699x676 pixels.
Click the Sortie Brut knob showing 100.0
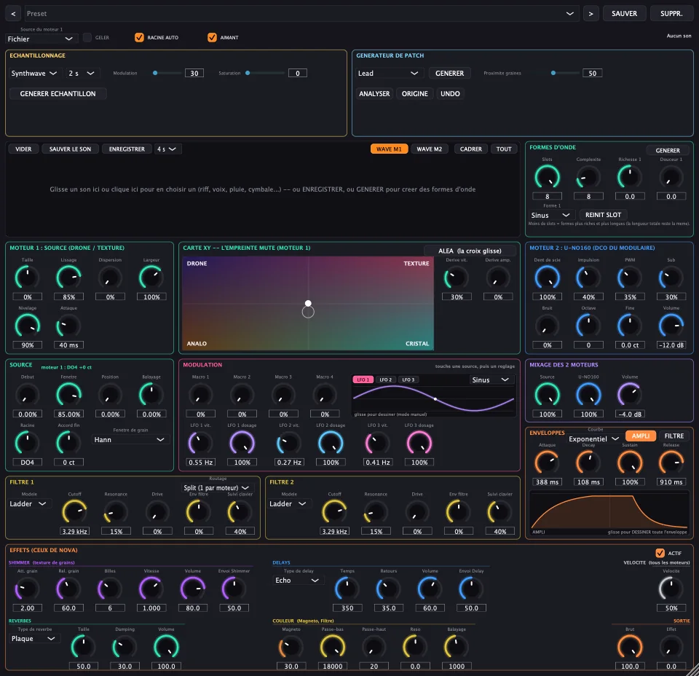[x=630, y=647]
